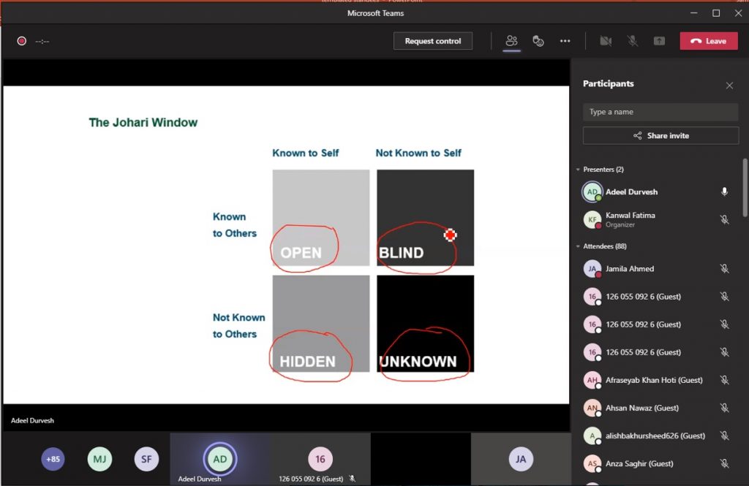
Task: Click the MJ participant avatar at bottom
Action: 99,459
